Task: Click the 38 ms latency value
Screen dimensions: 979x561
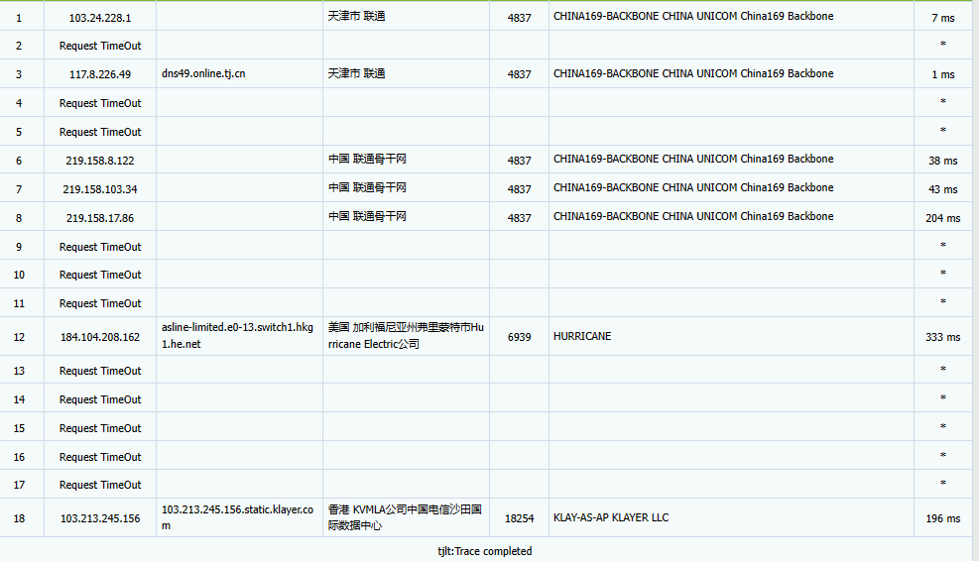Action: (x=942, y=161)
